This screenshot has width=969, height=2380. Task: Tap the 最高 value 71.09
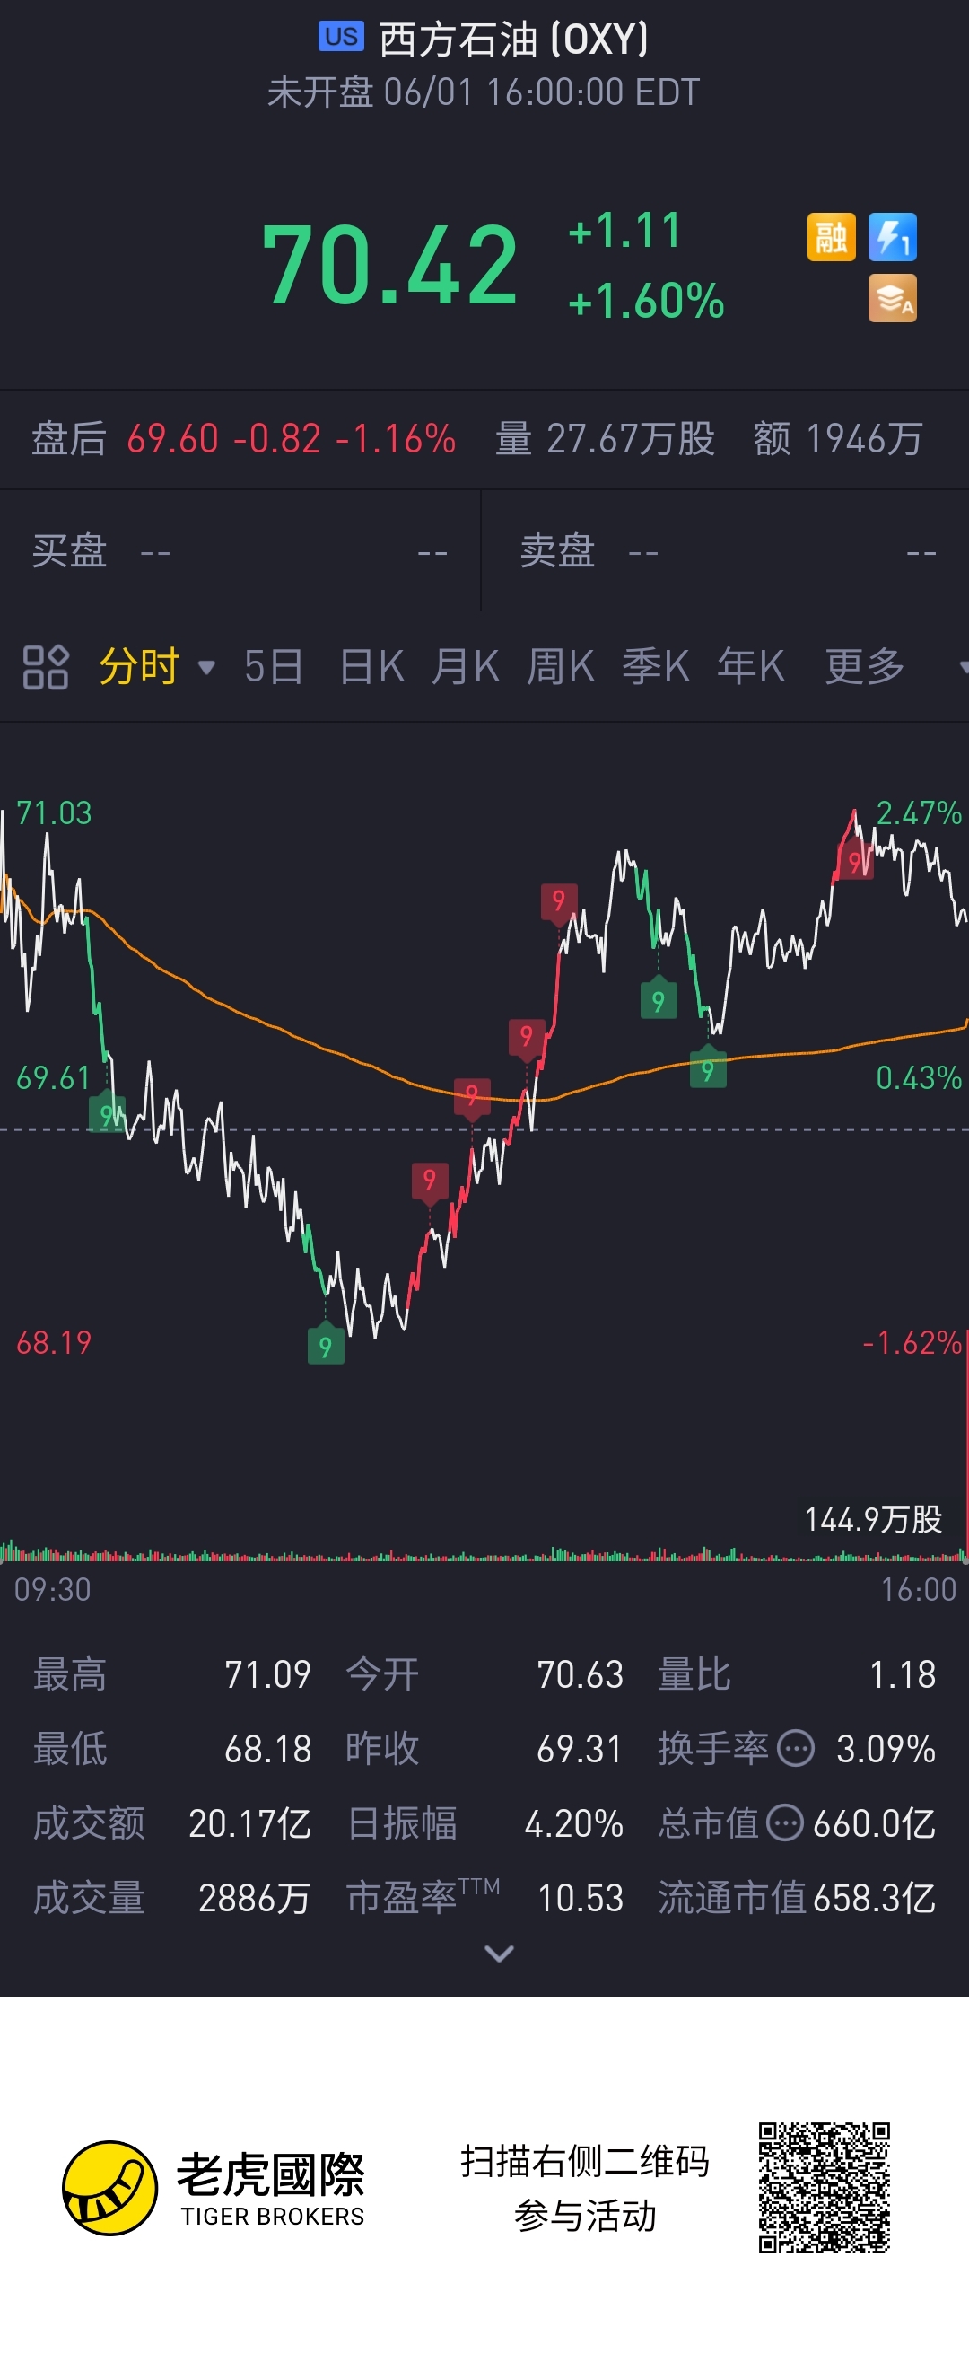tap(268, 1674)
